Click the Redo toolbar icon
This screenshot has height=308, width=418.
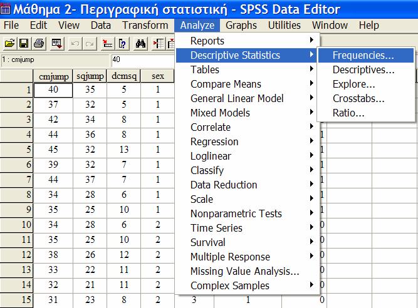(90, 43)
